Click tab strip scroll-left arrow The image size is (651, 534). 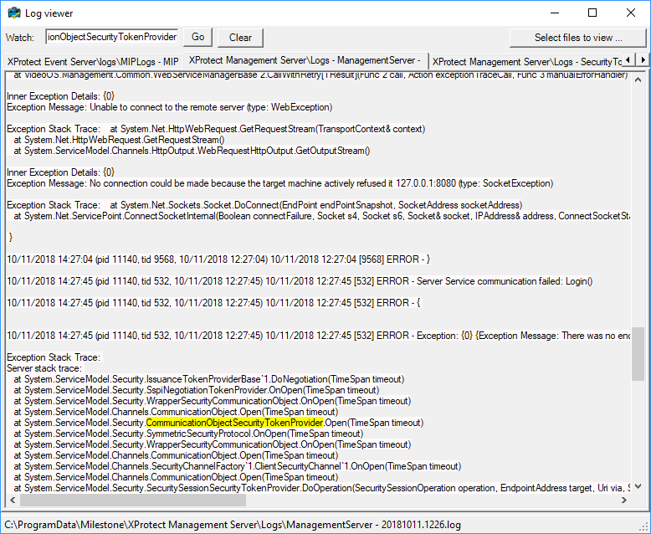click(628, 59)
